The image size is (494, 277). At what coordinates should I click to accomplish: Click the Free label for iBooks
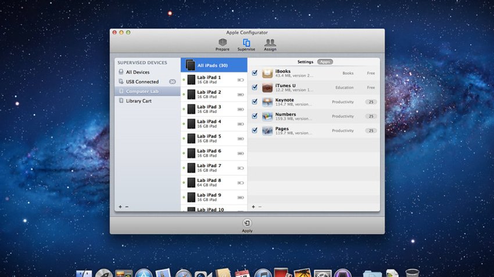pos(371,73)
